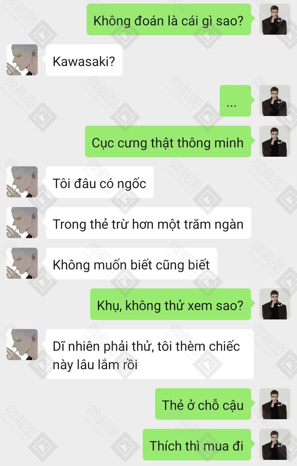
Task: Tap the avatar beside "Cục cưng thật thông minh"
Action: coord(275,141)
